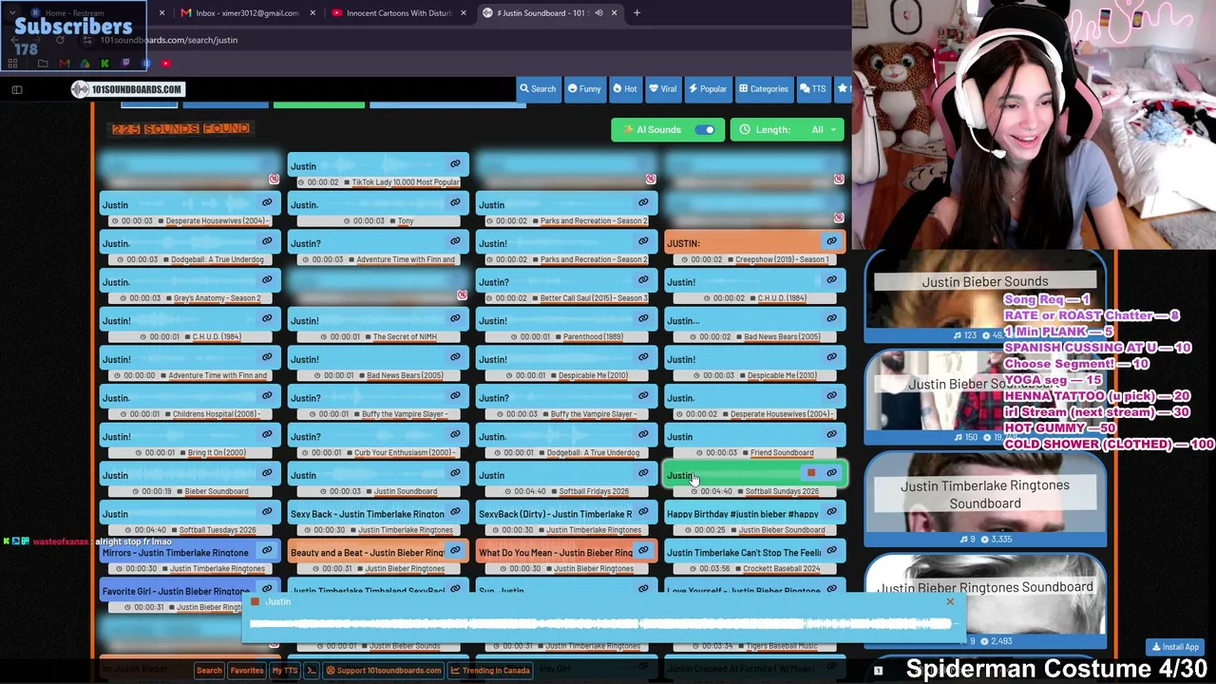
Task: Click the Favorites button in bottom bar
Action: (x=246, y=671)
